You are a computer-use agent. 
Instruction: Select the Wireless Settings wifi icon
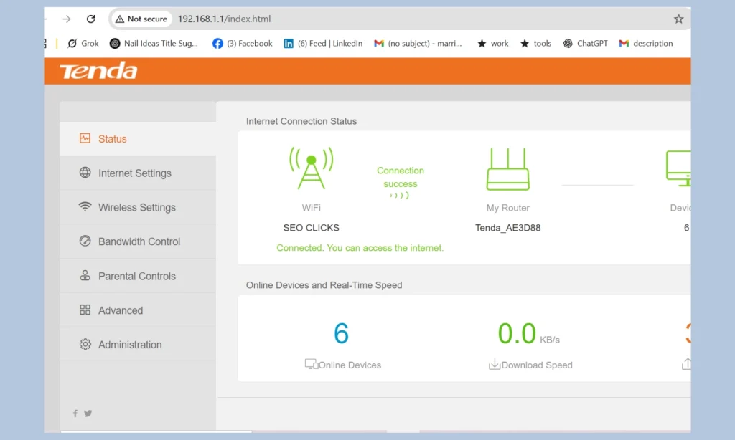click(x=84, y=207)
